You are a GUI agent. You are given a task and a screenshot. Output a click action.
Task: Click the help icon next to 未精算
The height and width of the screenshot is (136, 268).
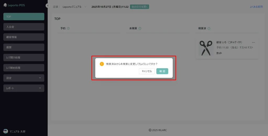[140, 28]
